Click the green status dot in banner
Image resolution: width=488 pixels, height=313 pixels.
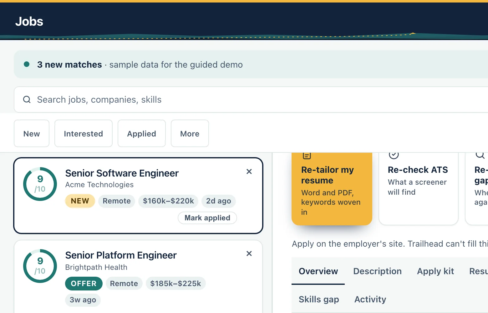tap(27, 64)
